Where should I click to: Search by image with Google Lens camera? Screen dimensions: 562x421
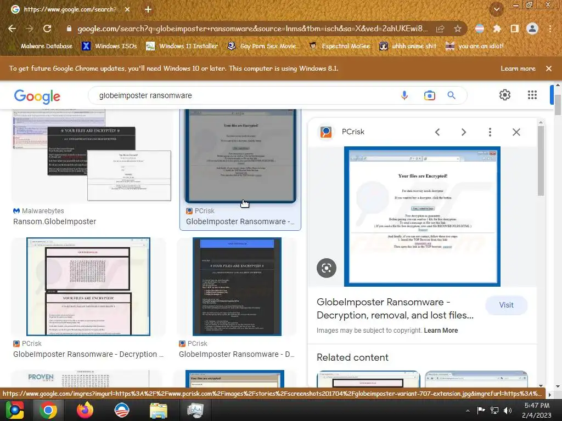[429, 95]
